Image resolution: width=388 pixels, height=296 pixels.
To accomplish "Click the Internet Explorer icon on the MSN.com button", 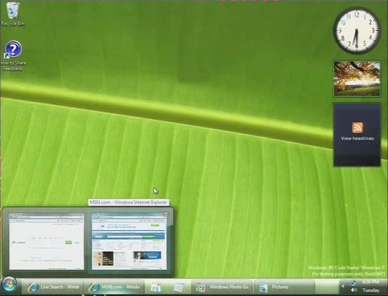I will [x=95, y=287].
